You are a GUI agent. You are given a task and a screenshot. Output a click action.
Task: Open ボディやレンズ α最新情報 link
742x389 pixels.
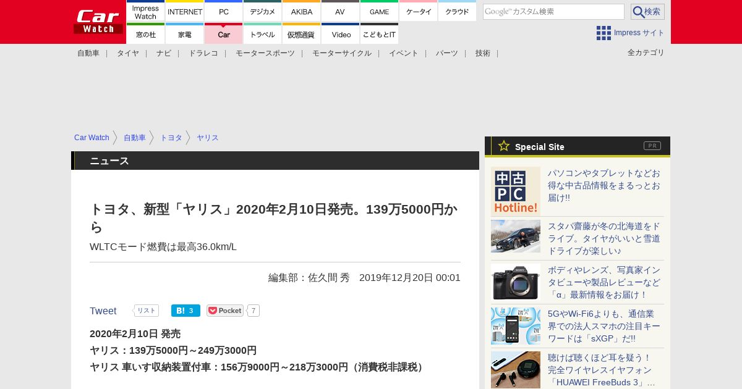(x=604, y=282)
